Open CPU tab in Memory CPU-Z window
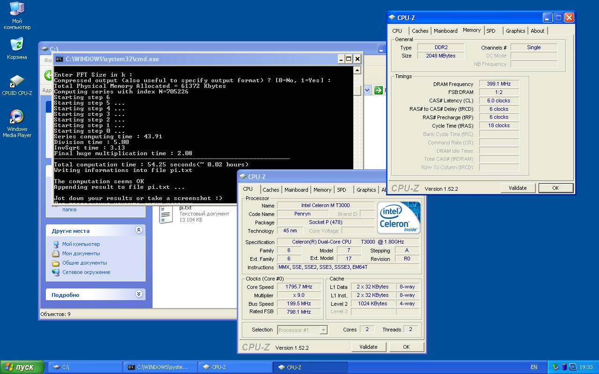This screenshot has width=599, height=374. (397, 31)
